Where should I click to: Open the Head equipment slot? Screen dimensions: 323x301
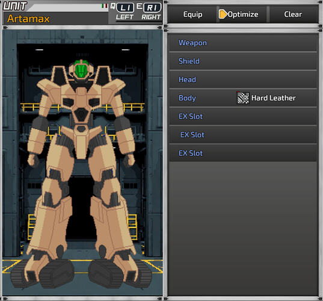click(243, 79)
